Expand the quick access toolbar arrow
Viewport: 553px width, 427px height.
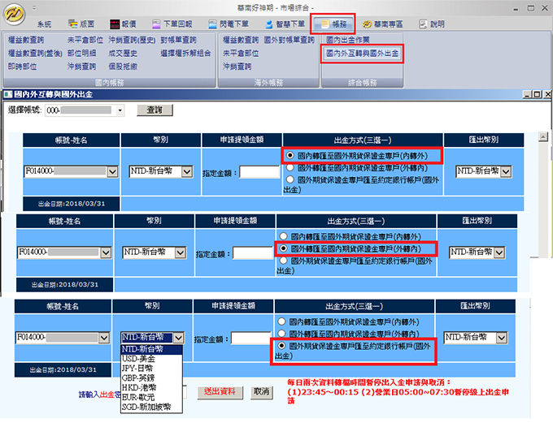[x=34, y=7]
